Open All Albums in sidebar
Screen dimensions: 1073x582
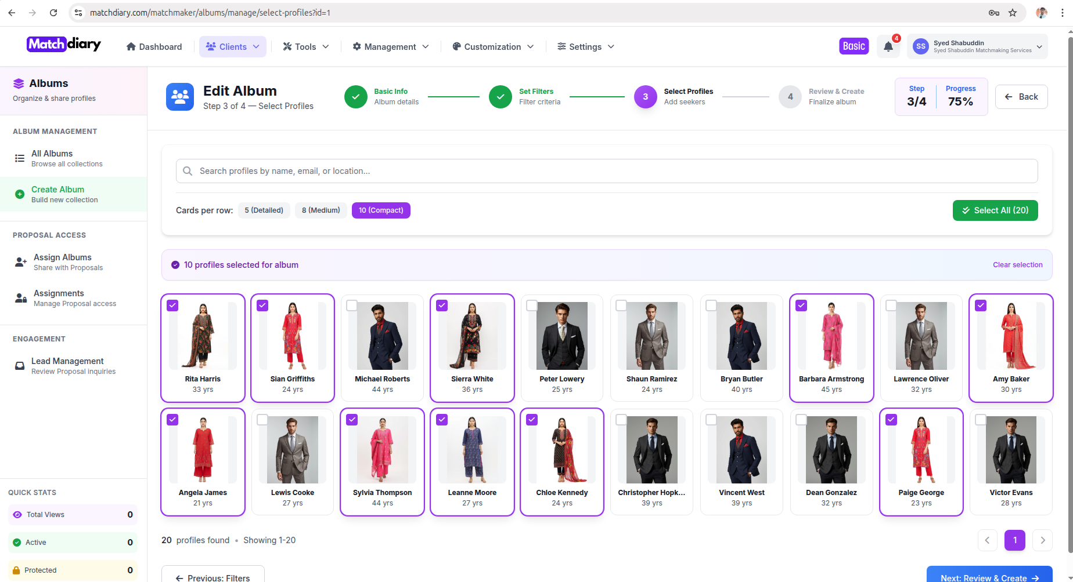(x=52, y=158)
